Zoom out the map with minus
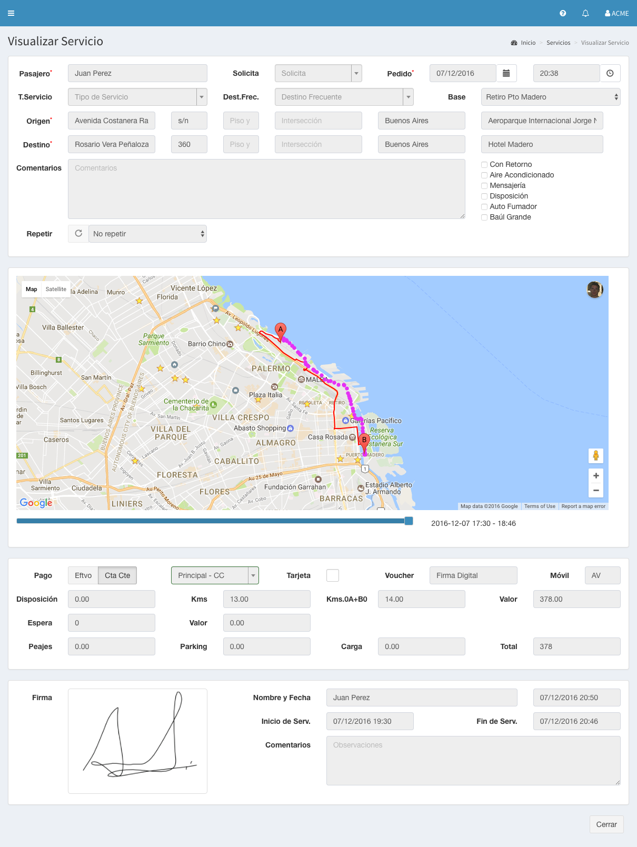Viewport: 637px width, 847px height. pyautogui.click(x=595, y=490)
